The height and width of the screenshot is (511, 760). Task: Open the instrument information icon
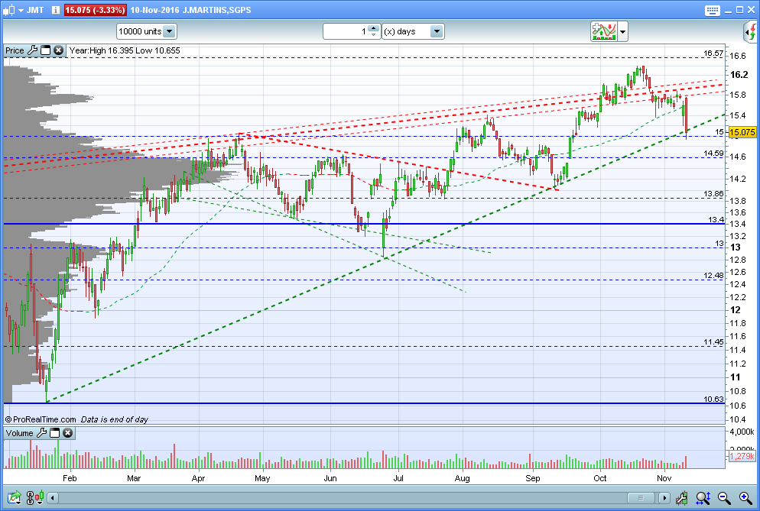[55, 10]
